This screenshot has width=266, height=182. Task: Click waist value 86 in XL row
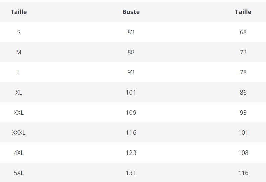(x=243, y=93)
